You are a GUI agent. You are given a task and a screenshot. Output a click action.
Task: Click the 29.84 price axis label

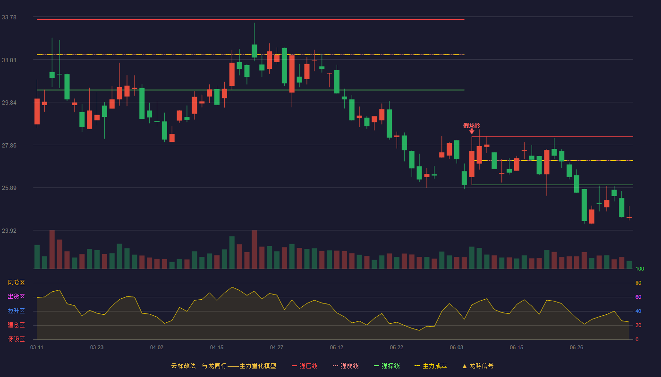click(9, 103)
